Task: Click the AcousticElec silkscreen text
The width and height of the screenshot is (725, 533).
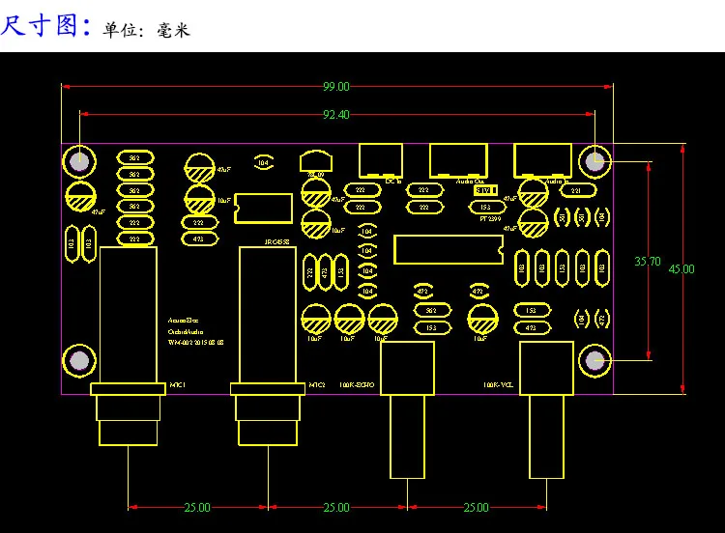Action: pyautogui.click(x=183, y=320)
